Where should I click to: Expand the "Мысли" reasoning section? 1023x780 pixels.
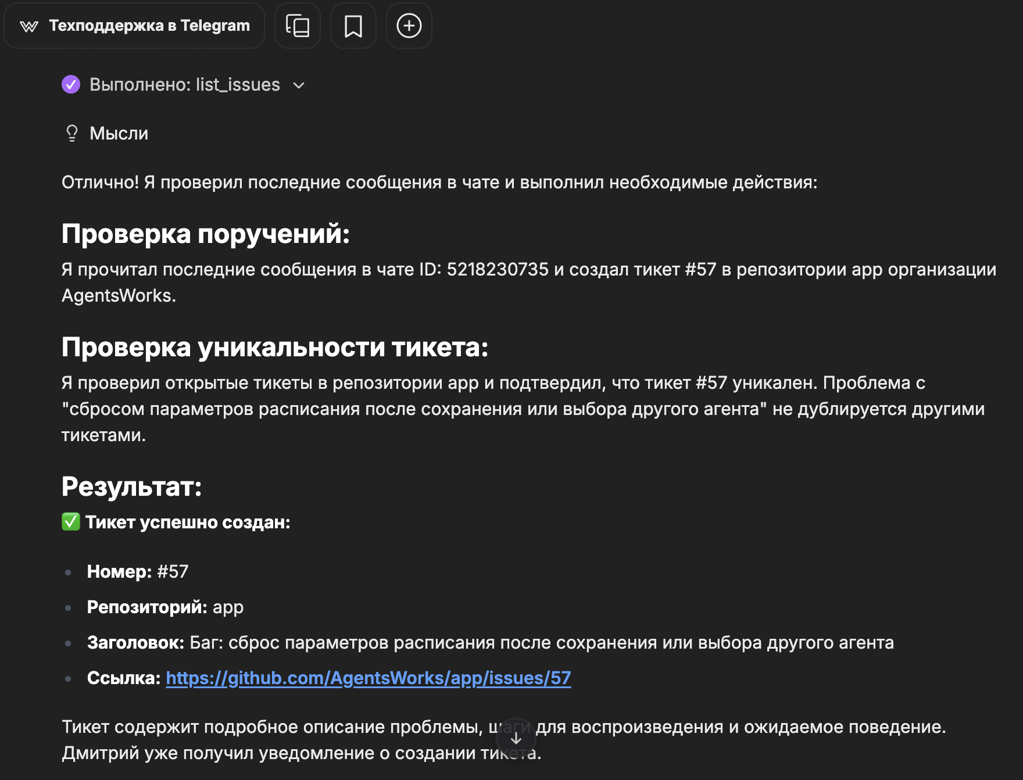coord(119,134)
